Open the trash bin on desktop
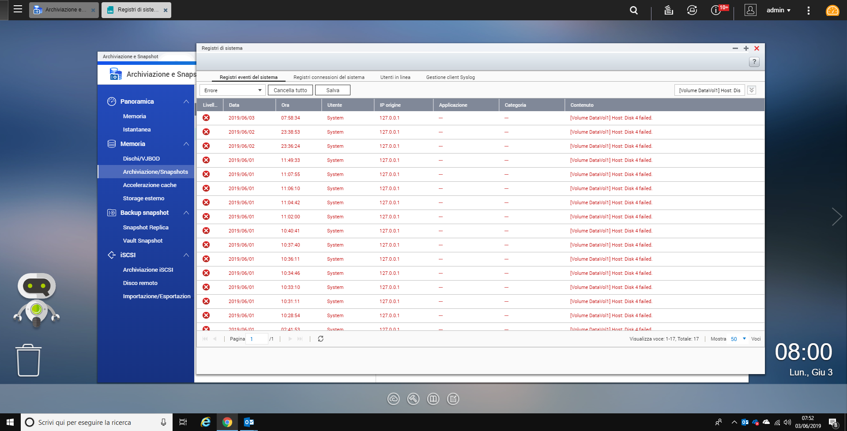The width and height of the screenshot is (847, 431). (x=29, y=360)
